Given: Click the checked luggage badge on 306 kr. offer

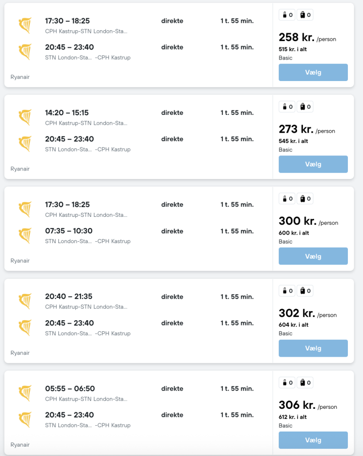Looking at the screenshot, I should [305, 383].
